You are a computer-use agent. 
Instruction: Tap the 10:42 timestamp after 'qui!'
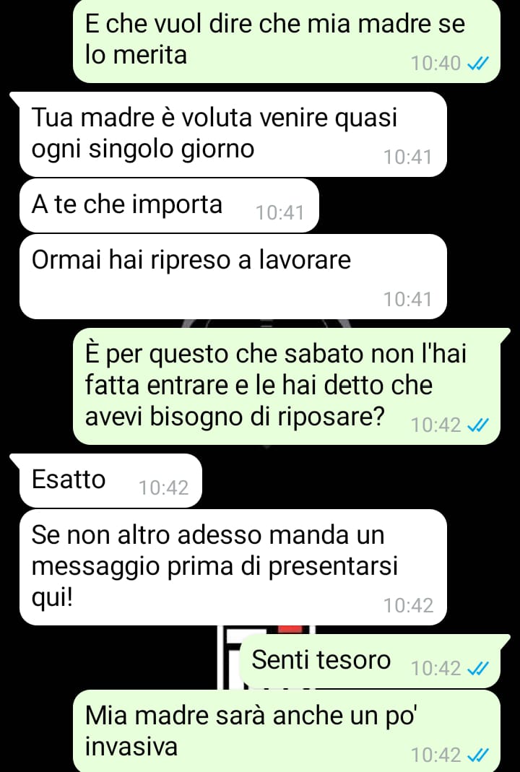(409, 606)
